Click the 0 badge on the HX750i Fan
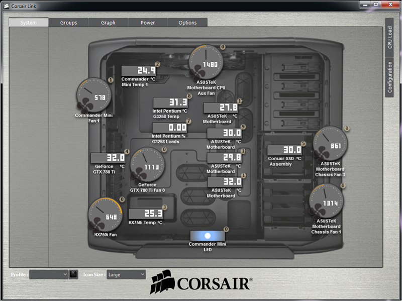This screenshot has height=301, width=402. (x=122, y=199)
